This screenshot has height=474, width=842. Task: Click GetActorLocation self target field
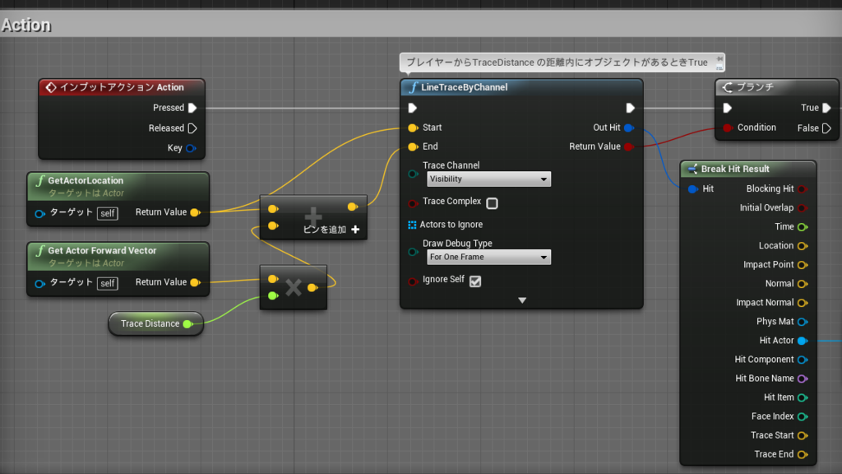pyautogui.click(x=108, y=213)
